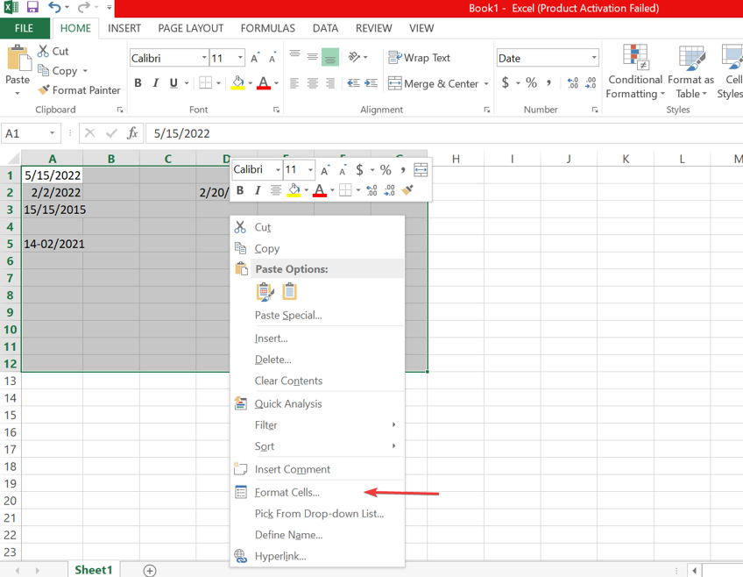Open the FILE tab
743x577 pixels.
[25, 28]
